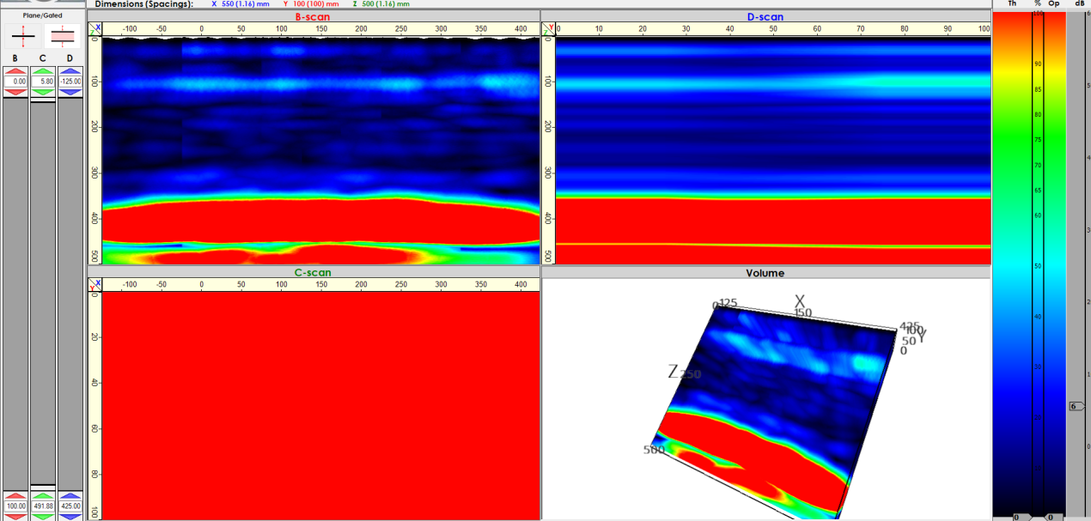The width and height of the screenshot is (1091, 521).
Task: Select the Plane view mode icon
Action: tap(23, 35)
